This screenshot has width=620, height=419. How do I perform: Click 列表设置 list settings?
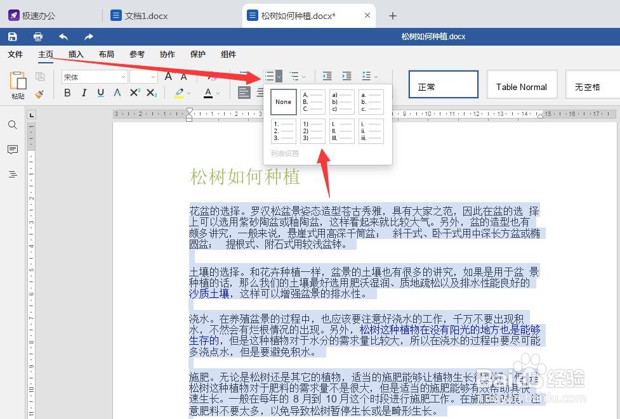click(x=285, y=153)
